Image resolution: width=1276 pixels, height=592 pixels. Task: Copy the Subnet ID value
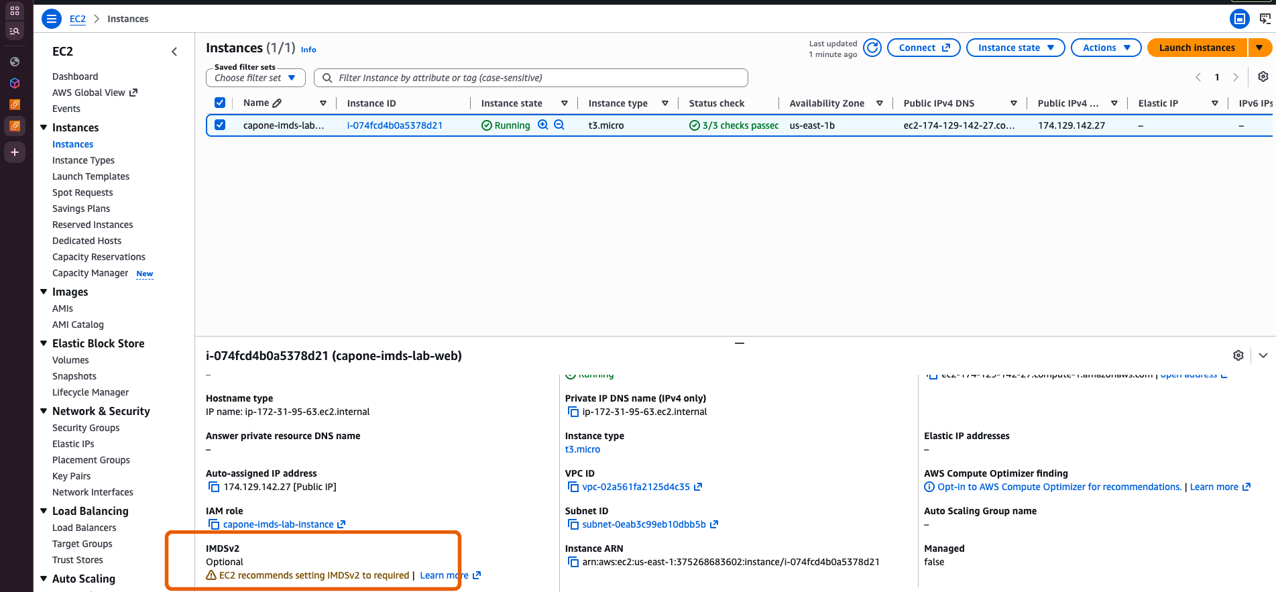(573, 524)
